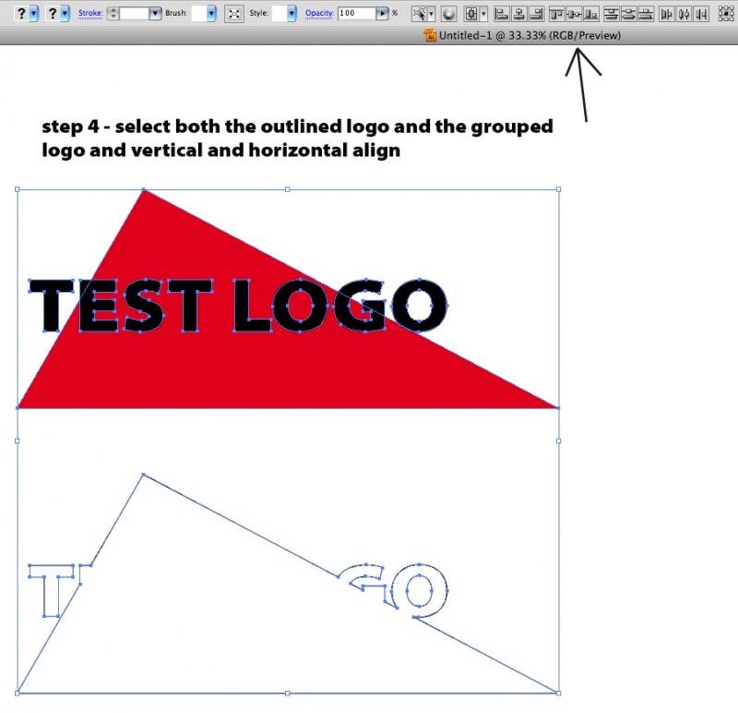738x713 pixels.
Task: Click the Vertical Align Top icon
Action: coord(557,14)
